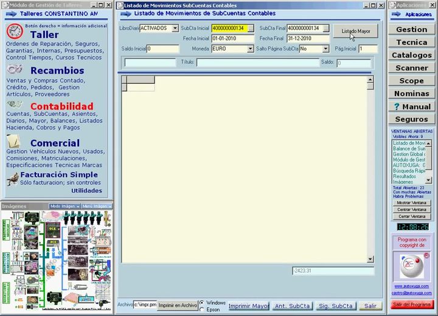Viewport: 438px width, 316px height.
Task: Click scroll down arrow of results grid
Action: click(370, 259)
